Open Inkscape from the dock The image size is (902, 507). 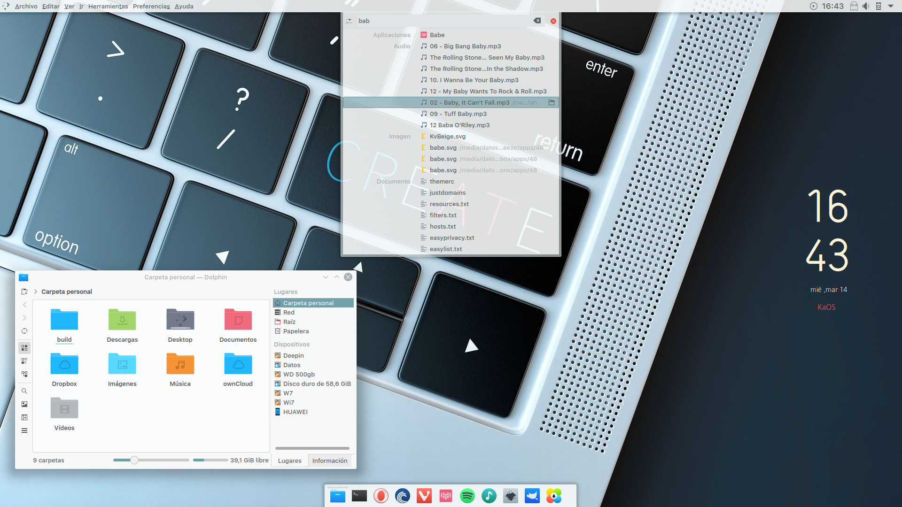point(511,496)
